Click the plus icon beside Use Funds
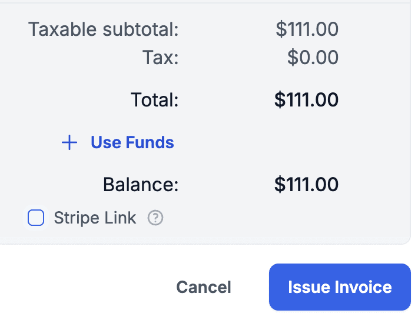This screenshot has height=320, width=418. click(69, 143)
